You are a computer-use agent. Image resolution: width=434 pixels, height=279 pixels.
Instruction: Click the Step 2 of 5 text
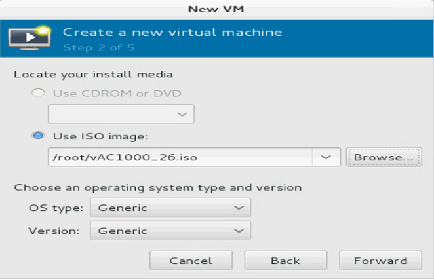coord(99,48)
